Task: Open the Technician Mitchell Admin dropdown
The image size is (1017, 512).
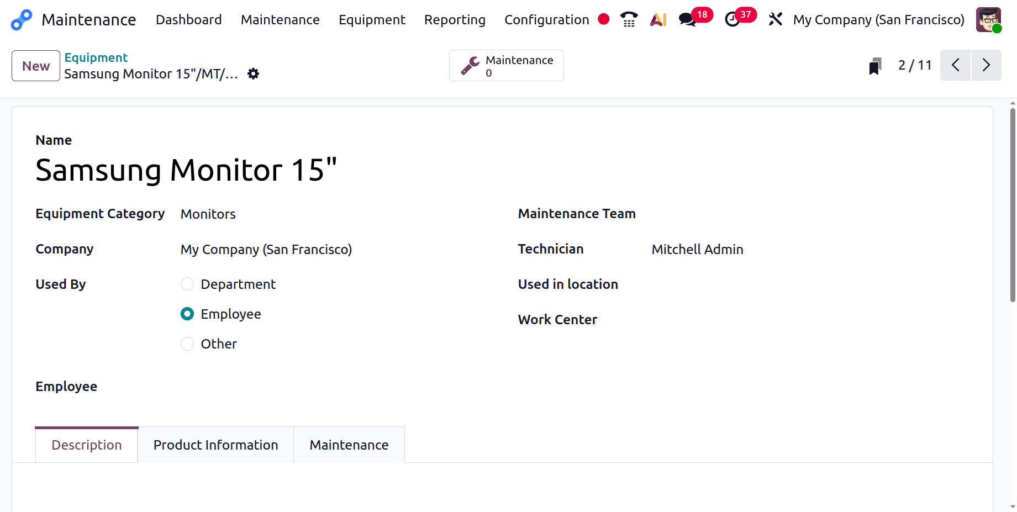Action: (x=810, y=250)
